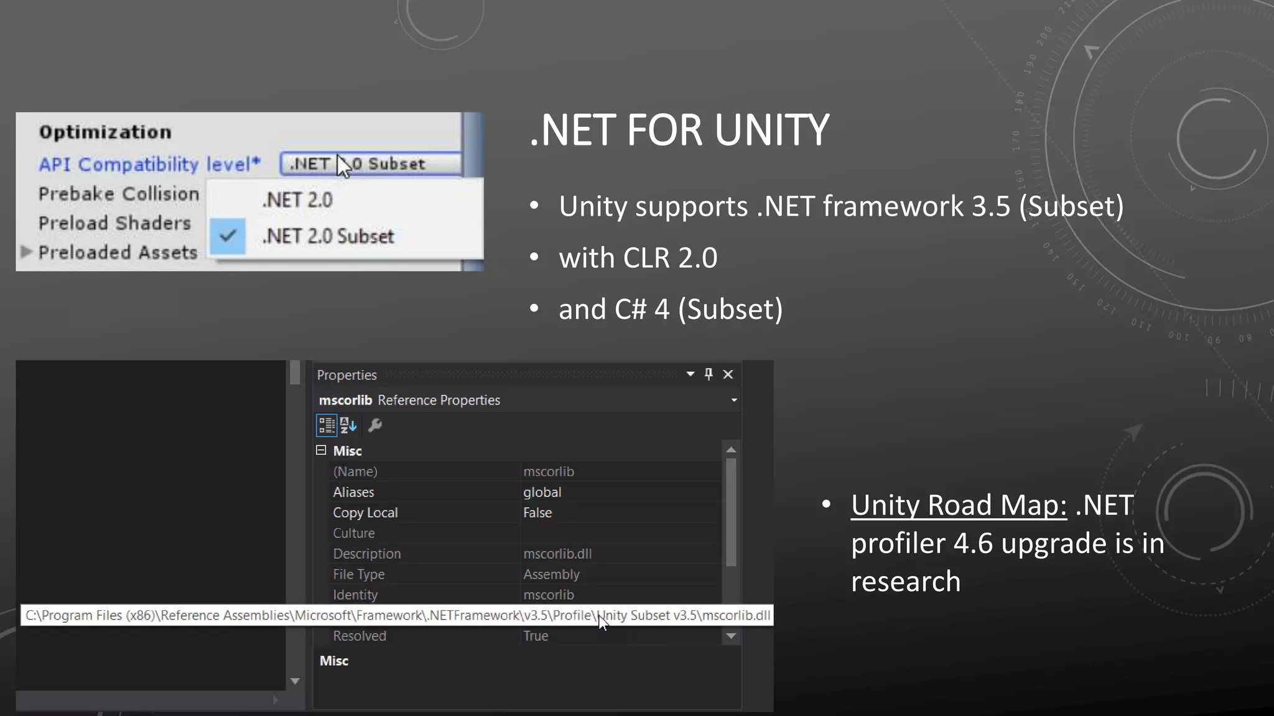Expand the Preloaded Assets foldout

[x=26, y=252]
